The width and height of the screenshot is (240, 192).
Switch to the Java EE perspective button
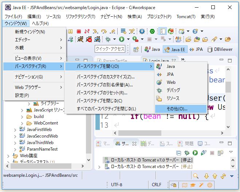point(175,49)
